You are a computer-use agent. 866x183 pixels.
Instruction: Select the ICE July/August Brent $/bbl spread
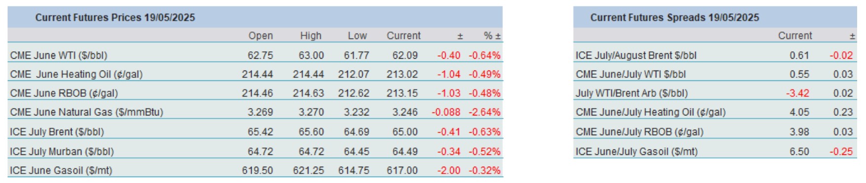pos(636,55)
